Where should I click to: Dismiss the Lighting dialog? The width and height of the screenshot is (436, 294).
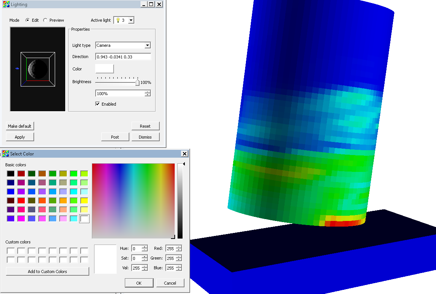pos(145,137)
